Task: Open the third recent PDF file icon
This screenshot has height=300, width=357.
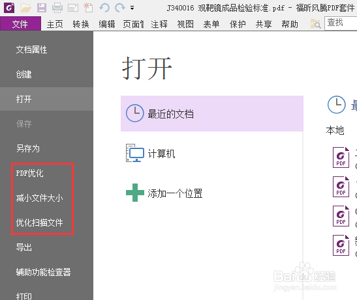Action: tap(341, 216)
